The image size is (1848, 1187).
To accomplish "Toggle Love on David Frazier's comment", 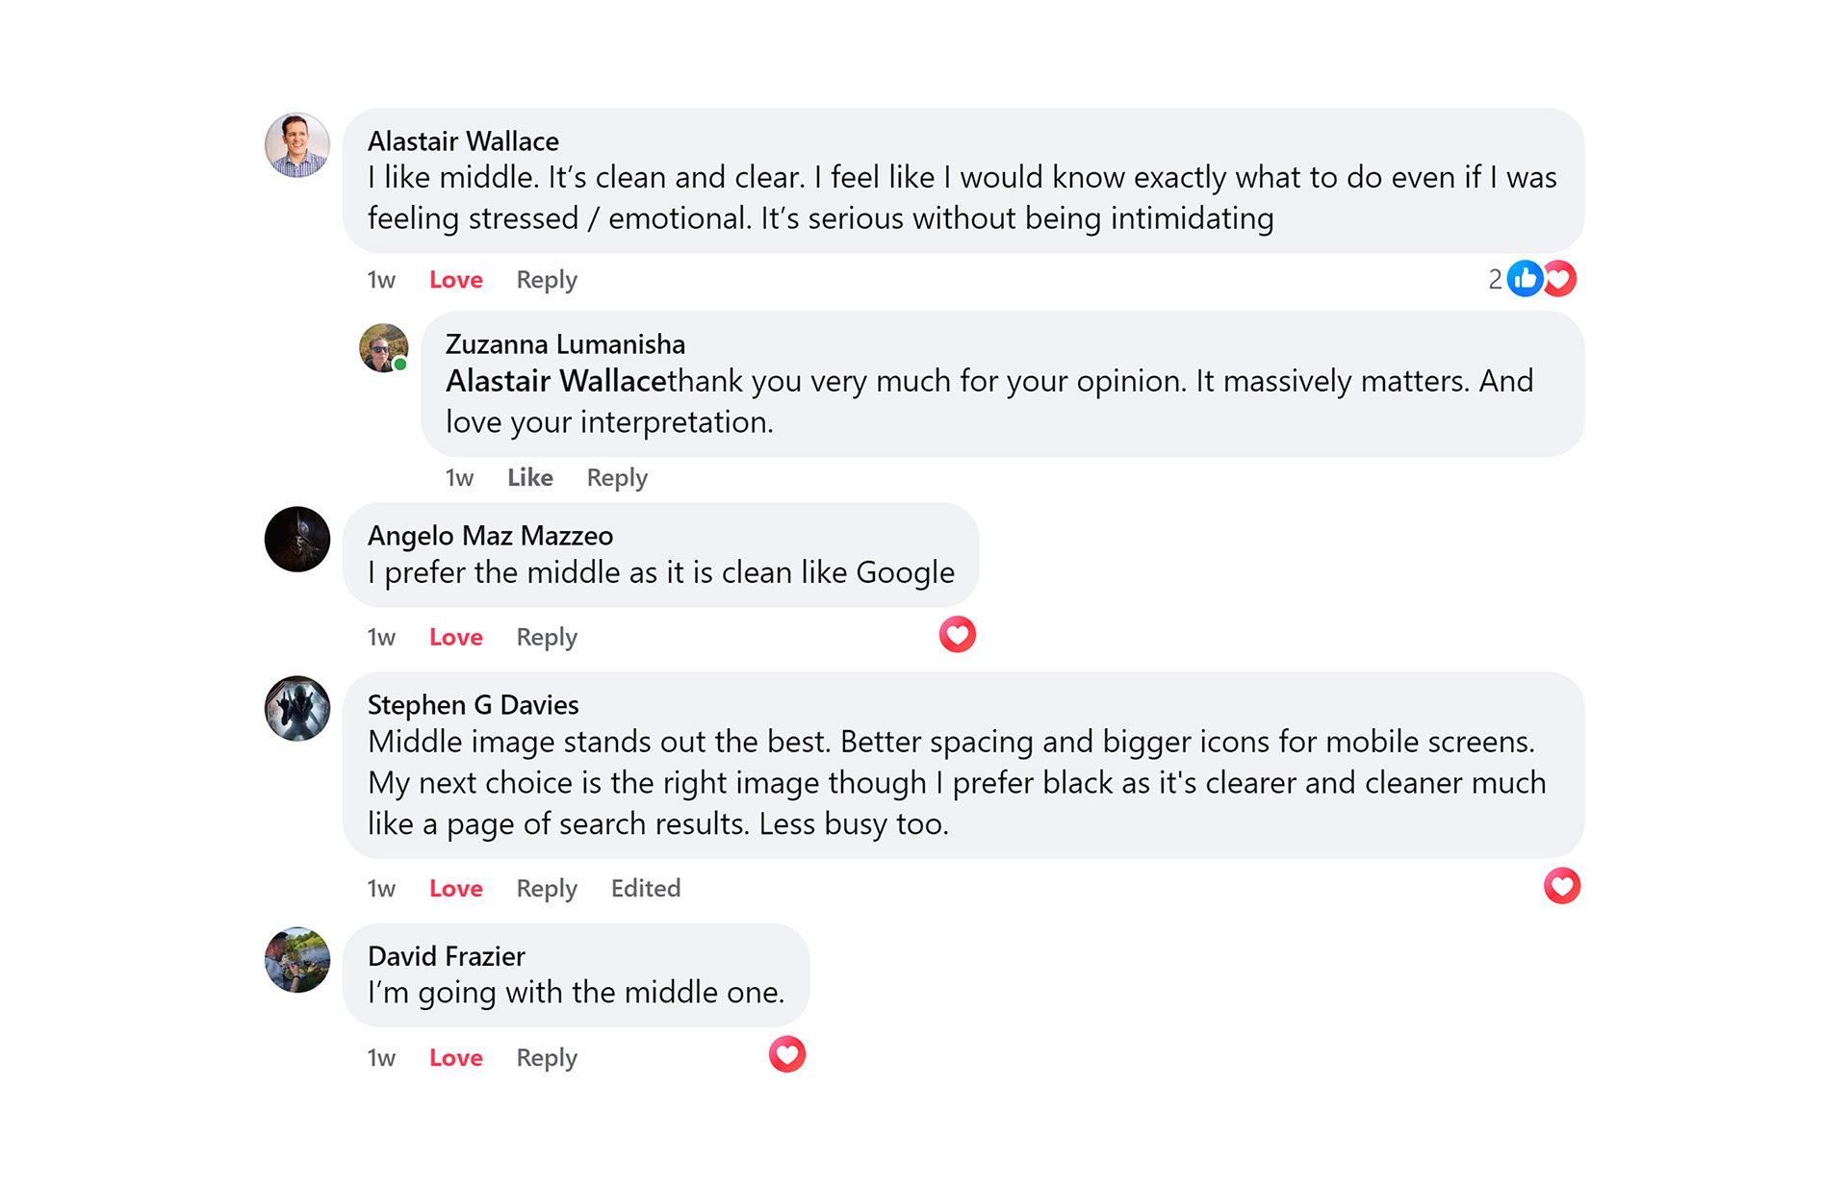I will click(455, 1058).
